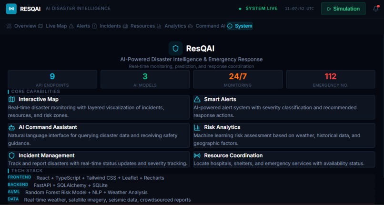This screenshot has width=384, height=205.
Task: Click the Analytics bar chart icon
Action: [x=159, y=26]
